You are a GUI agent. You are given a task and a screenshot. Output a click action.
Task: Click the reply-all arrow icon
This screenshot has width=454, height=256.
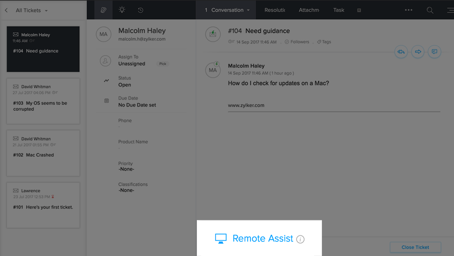tap(401, 52)
